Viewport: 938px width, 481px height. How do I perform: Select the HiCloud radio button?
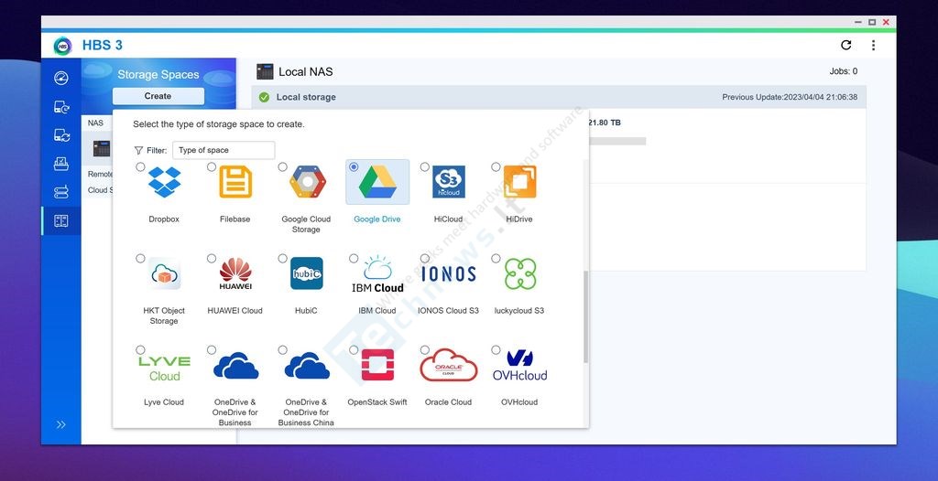424,166
